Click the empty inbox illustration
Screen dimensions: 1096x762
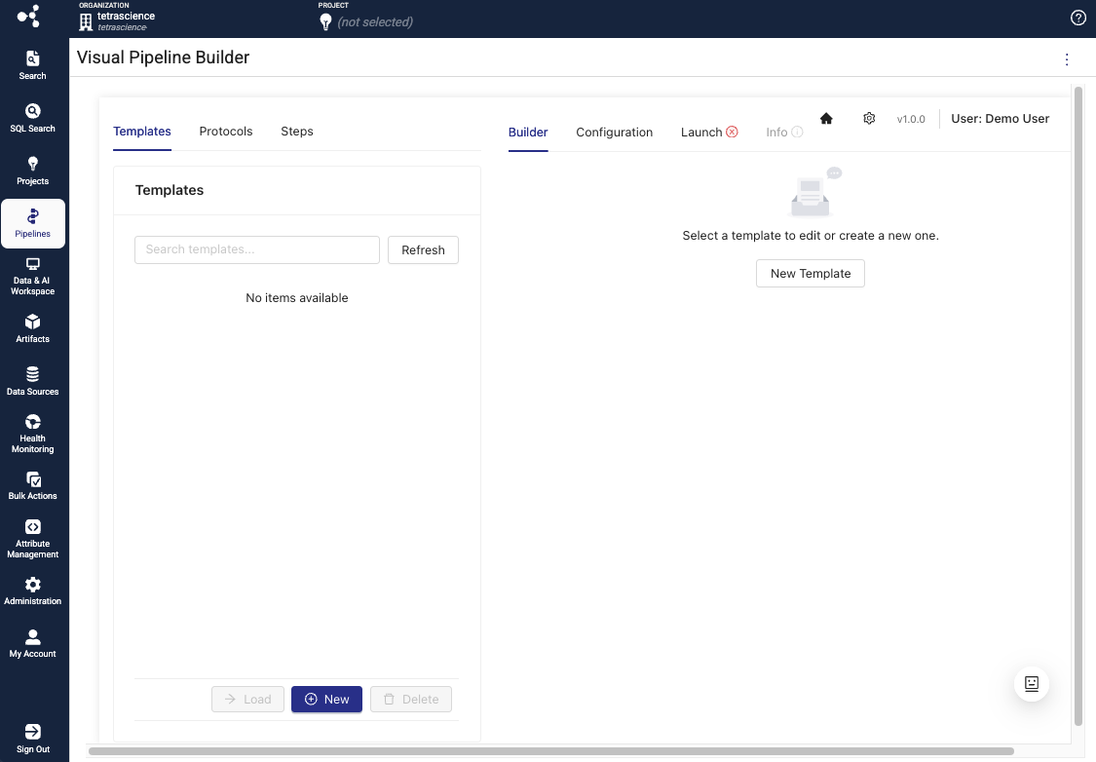[815, 192]
